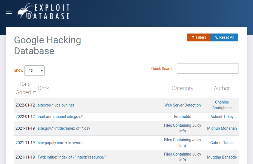Open the Show entries dropdown
This screenshot has height=164, width=253.
(34, 71)
